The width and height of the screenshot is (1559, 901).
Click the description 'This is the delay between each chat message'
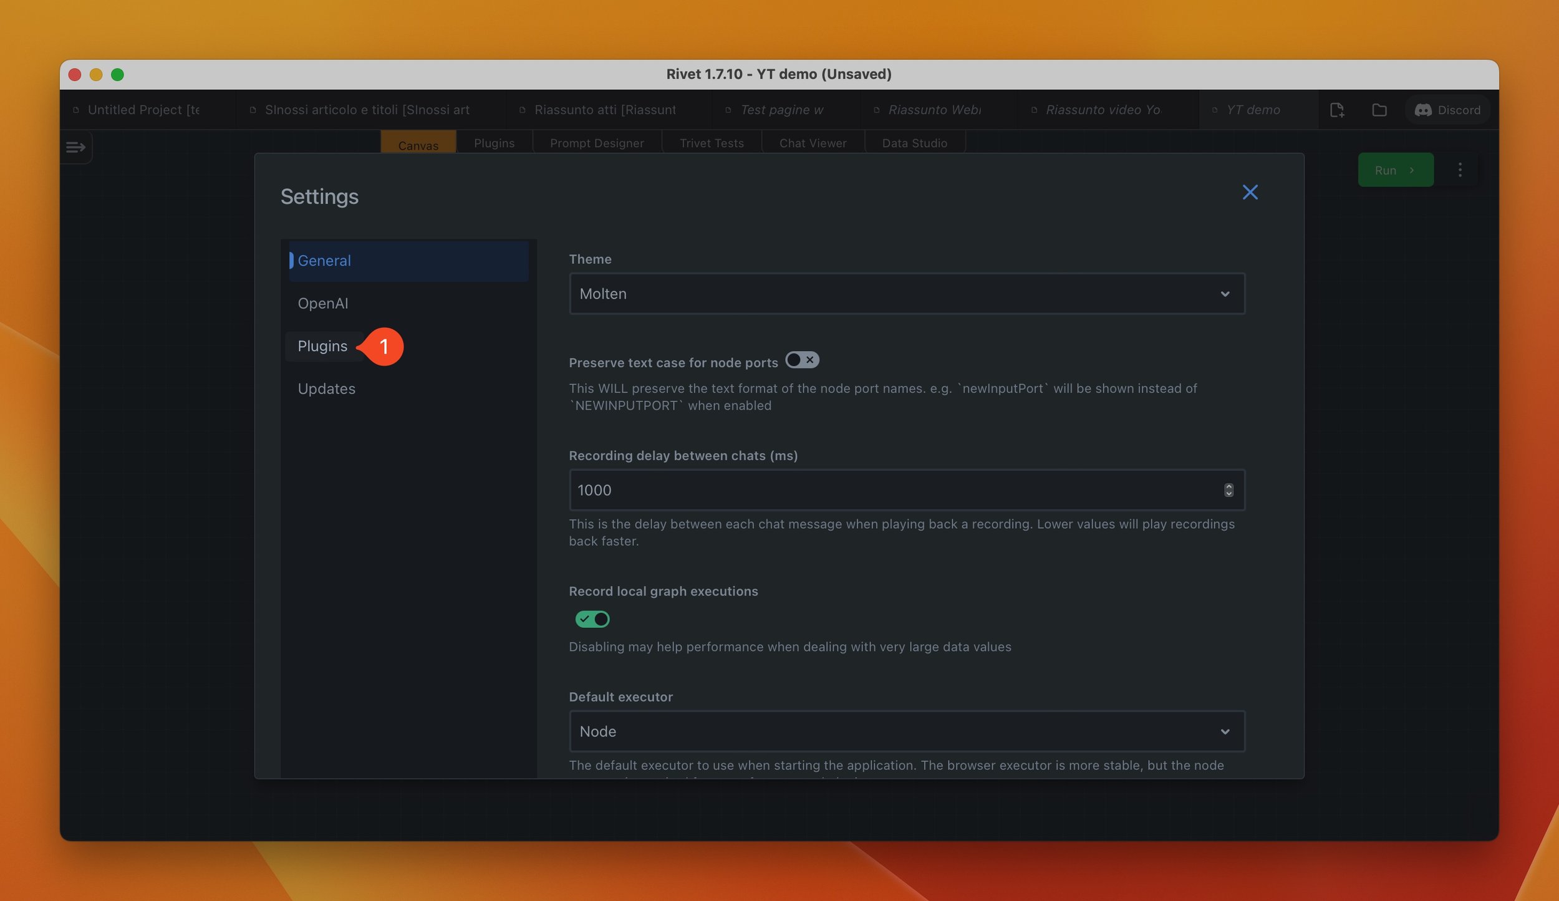coord(901,532)
